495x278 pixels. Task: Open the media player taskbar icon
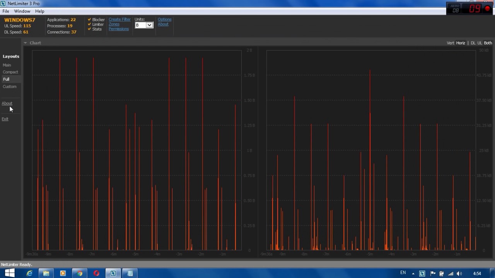pyautogui.click(x=63, y=273)
